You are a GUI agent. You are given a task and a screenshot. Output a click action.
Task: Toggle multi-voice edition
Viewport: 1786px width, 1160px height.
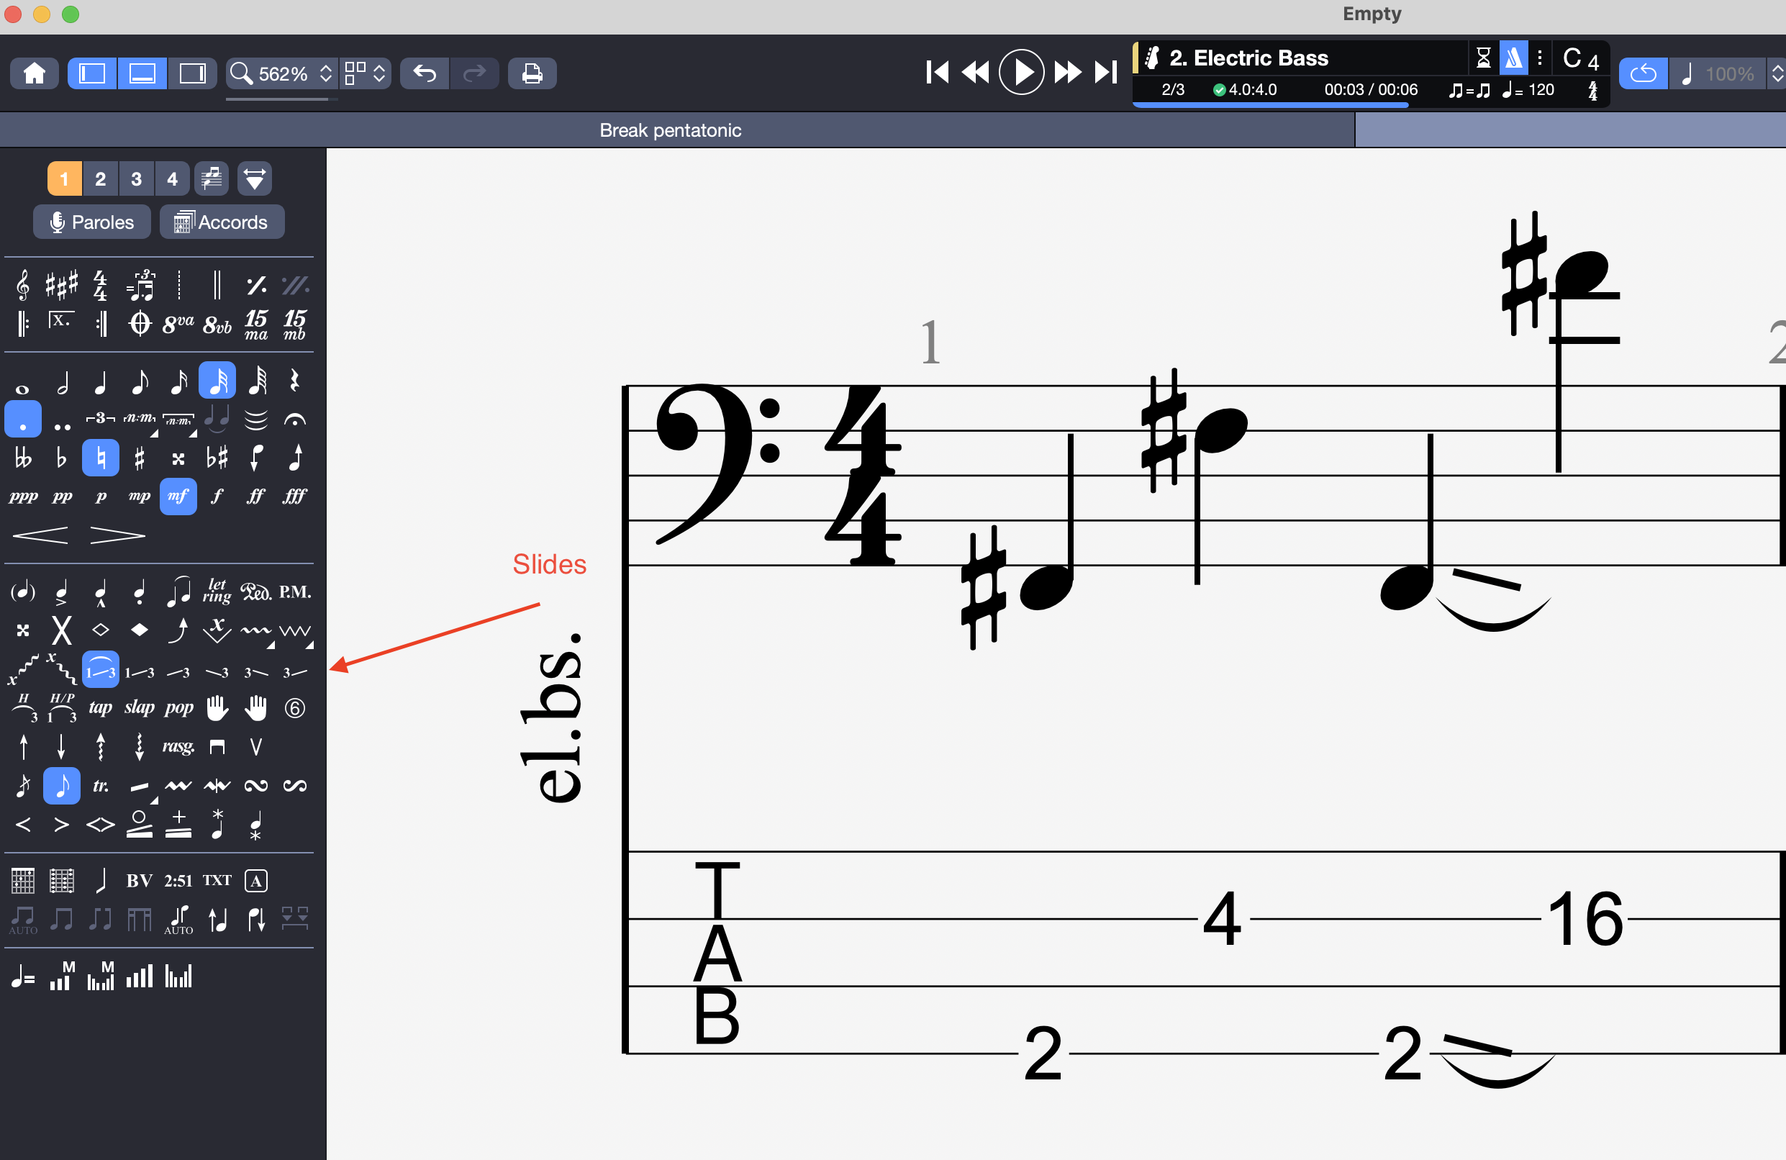click(x=212, y=178)
